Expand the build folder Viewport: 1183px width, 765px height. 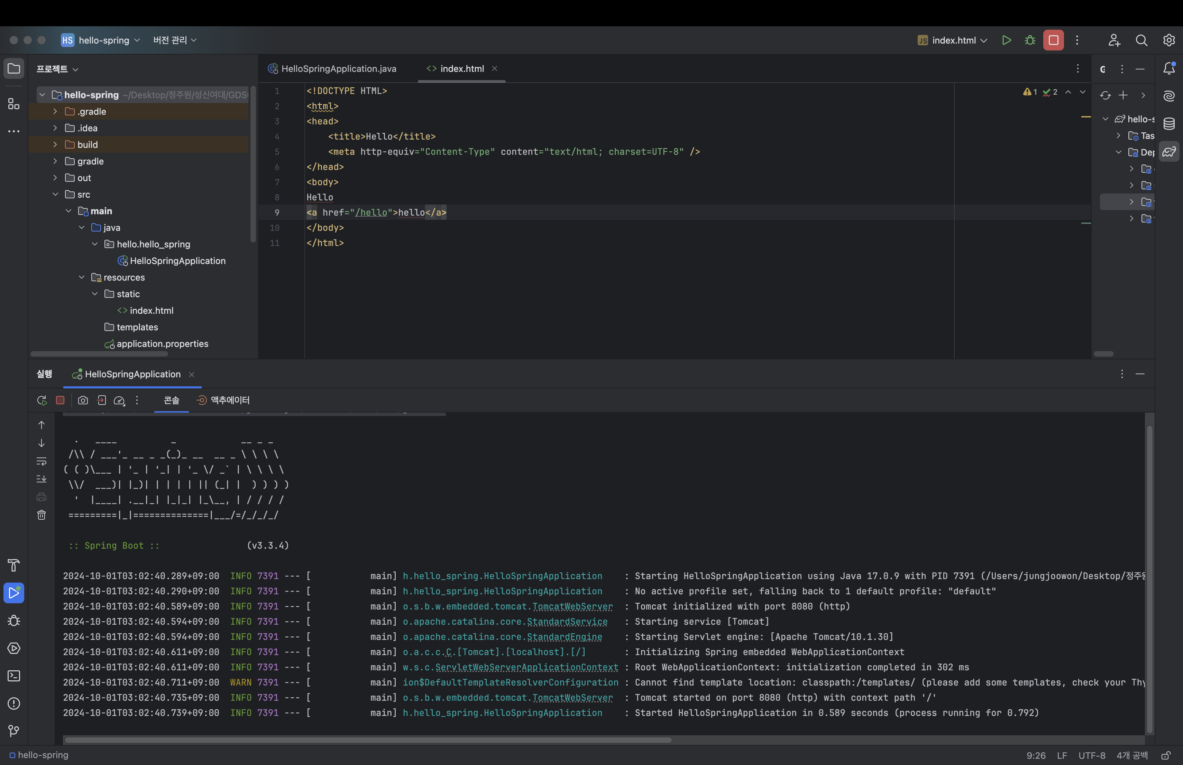(55, 144)
